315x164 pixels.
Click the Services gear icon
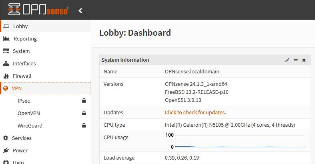tap(6, 138)
